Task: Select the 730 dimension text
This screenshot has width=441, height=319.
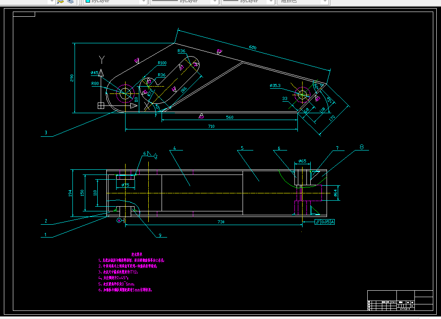Action: [x=221, y=222]
